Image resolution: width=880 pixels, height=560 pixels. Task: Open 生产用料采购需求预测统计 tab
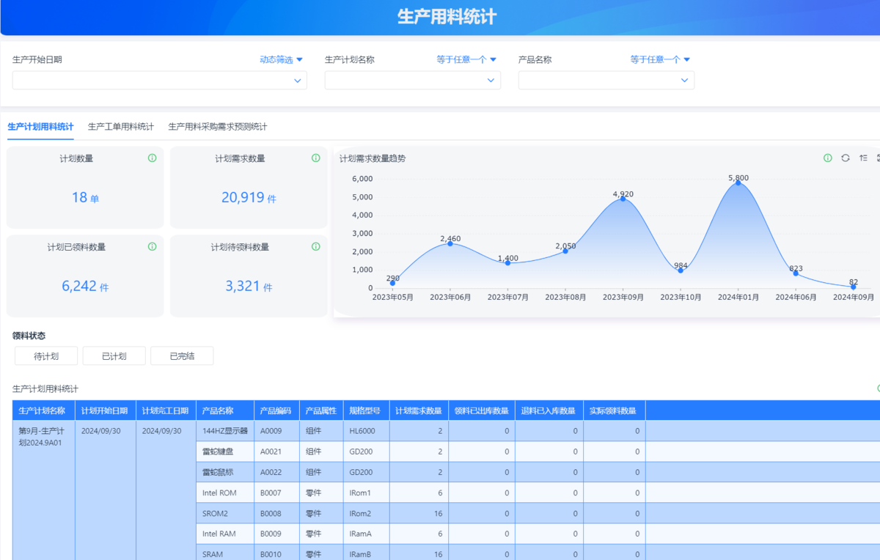(x=218, y=127)
